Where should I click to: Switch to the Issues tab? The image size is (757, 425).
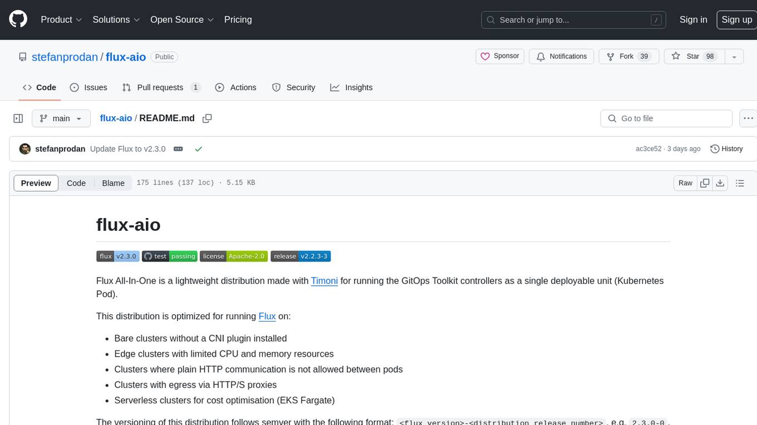pyautogui.click(x=89, y=87)
